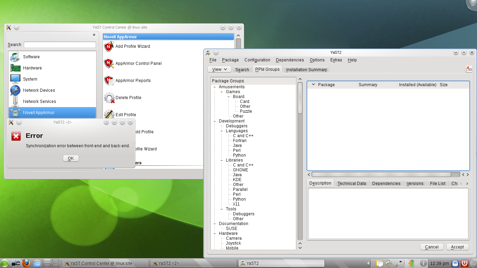Click the lock screen icon in panel
Image resolution: width=477 pixels, height=268 pixels.
coord(455,263)
